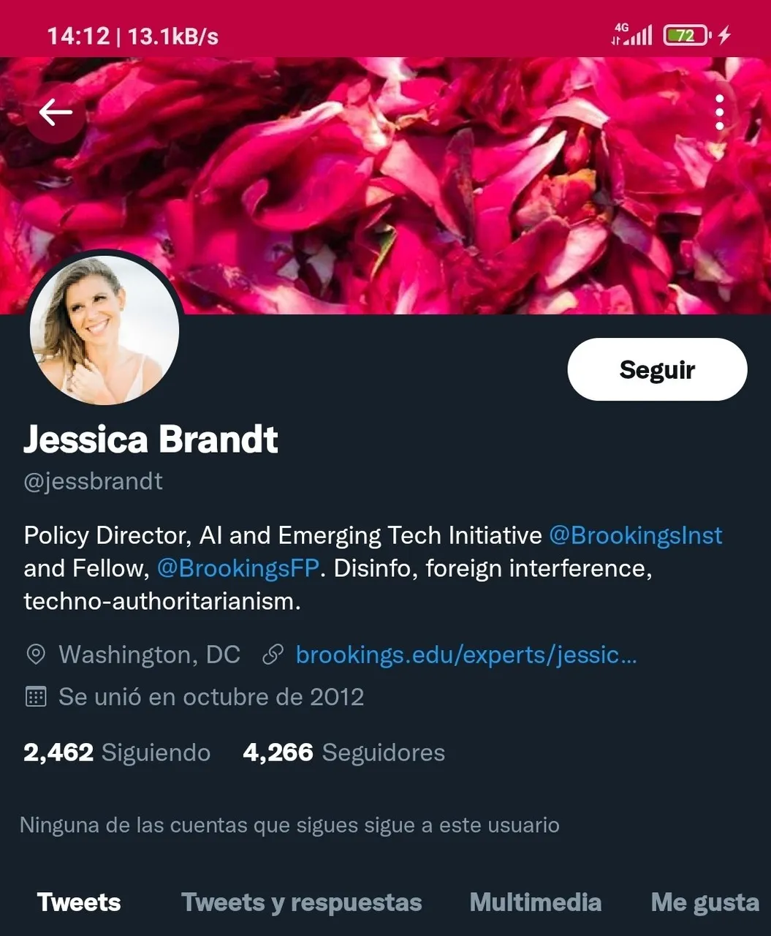Open the @BrookingsFP mention link
This screenshot has width=771, height=936.
click(x=238, y=568)
